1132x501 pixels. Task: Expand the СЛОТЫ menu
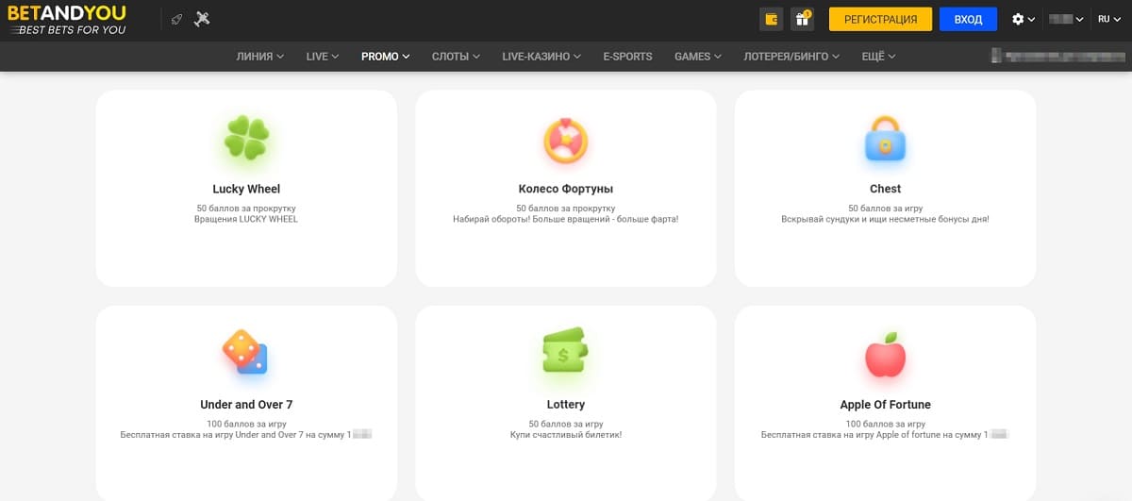coord(456,57)
